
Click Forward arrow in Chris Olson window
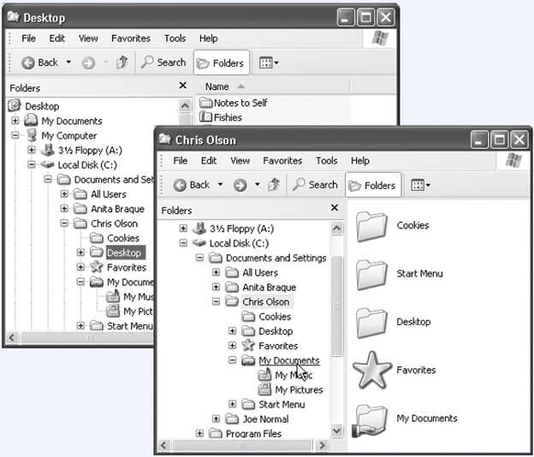(x=240, y=185)
